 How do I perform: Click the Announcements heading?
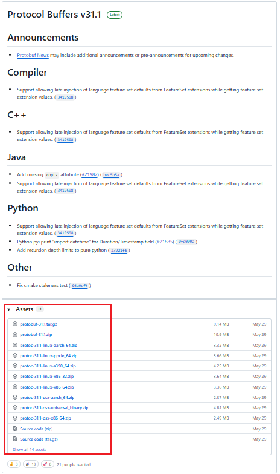[x=43, y=37]
